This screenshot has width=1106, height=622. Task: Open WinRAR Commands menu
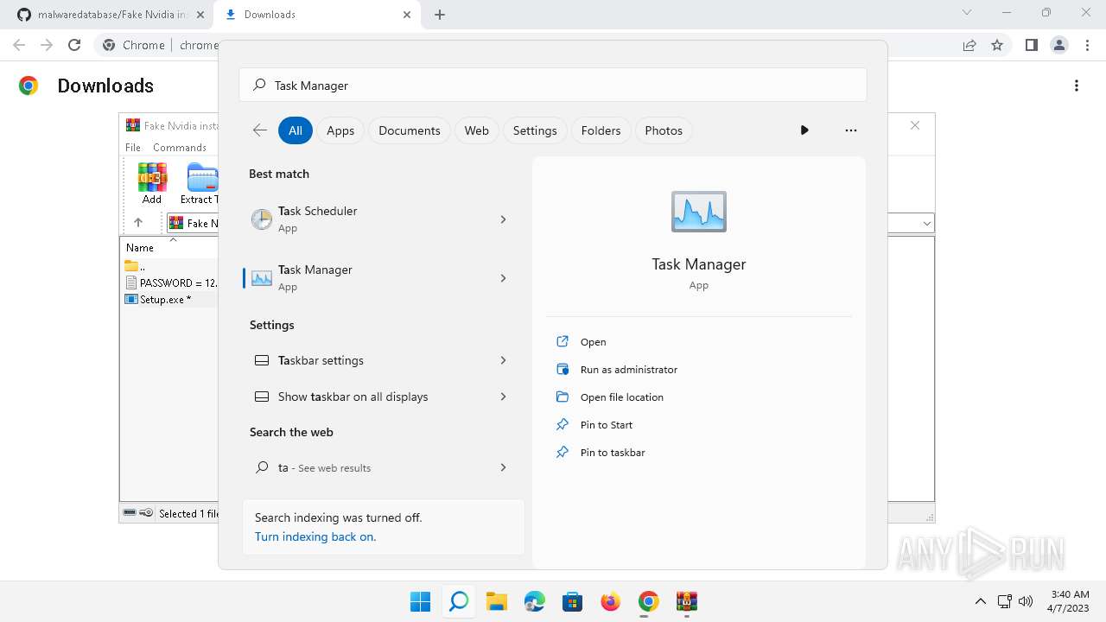pos(180,148)
